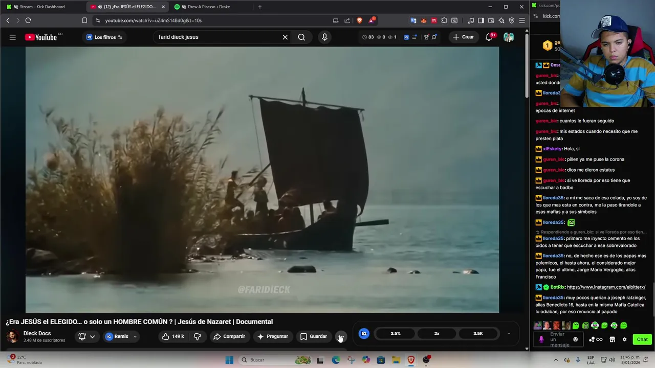
Task: Open Brave Leo AI sparkle icon
Action: pyautogui.click(x=501, y=20)
